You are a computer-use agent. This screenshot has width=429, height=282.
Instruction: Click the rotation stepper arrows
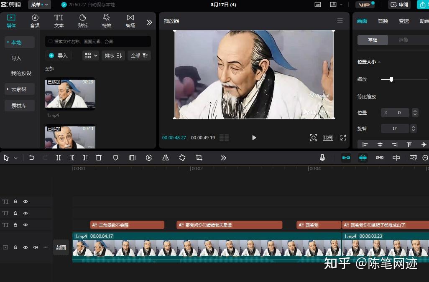(x=414, y=128)
